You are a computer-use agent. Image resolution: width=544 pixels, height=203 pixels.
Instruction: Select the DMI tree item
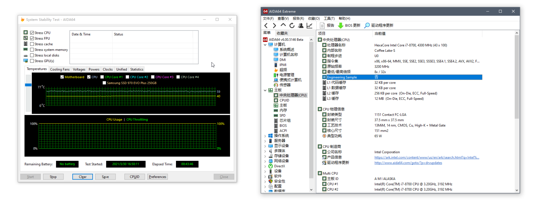coord(280,60)
